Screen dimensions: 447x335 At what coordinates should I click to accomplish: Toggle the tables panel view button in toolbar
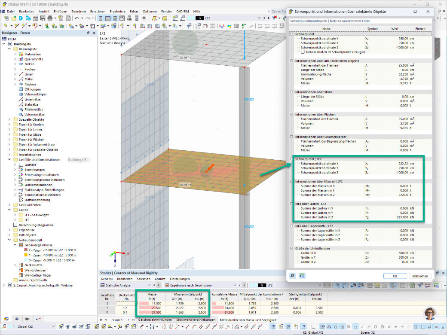click(108, 18)
